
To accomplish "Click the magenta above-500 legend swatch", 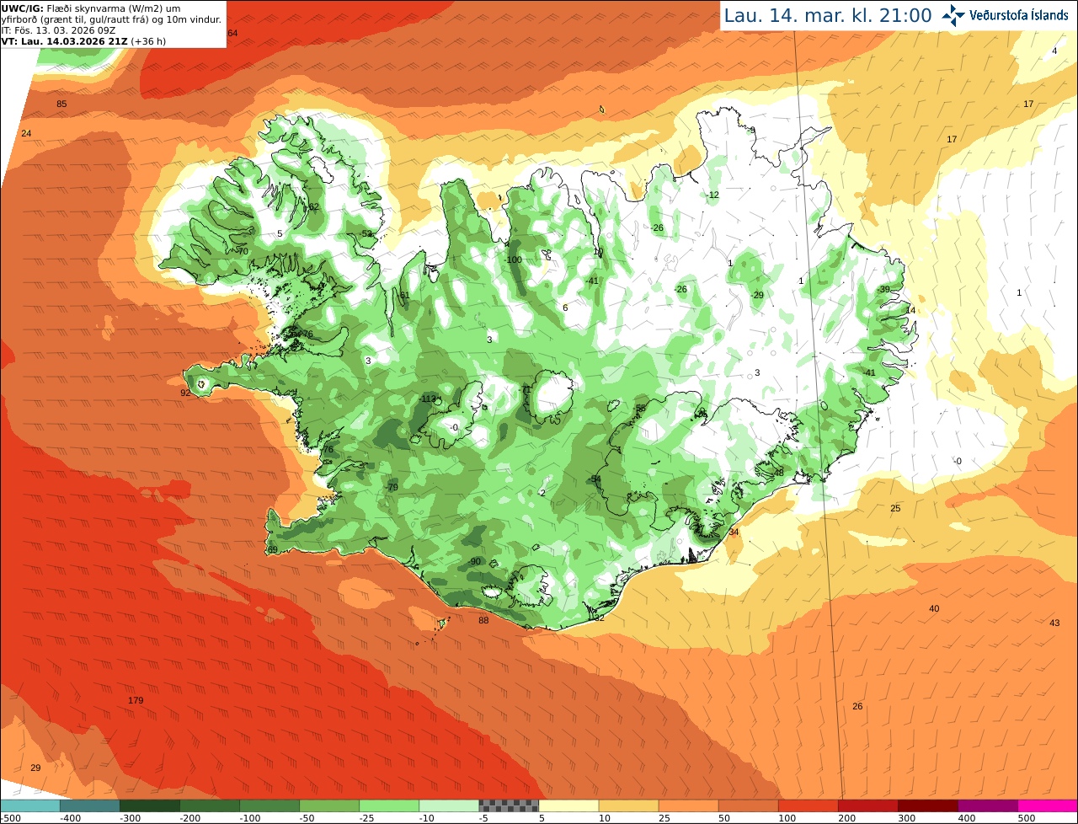I will pyautogui.click(x=1048, y=805).
